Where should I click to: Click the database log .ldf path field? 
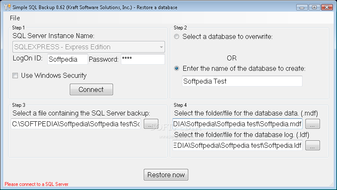click(238, 145)
